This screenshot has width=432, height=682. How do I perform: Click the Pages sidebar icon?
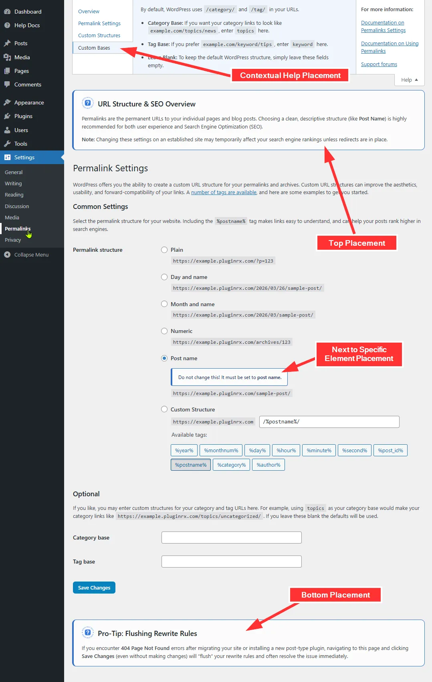click(7, 71)
